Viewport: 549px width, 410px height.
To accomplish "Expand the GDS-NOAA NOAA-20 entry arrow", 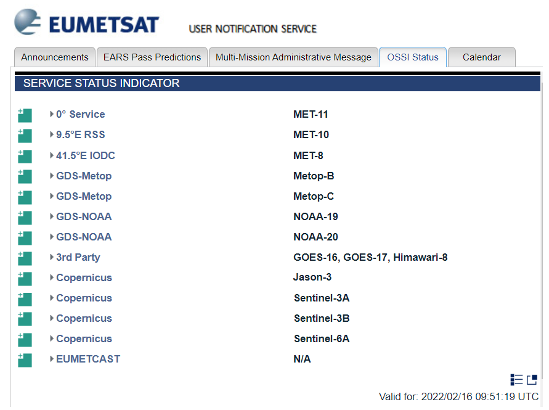I will pyautogui.click(x=52, y=237).
